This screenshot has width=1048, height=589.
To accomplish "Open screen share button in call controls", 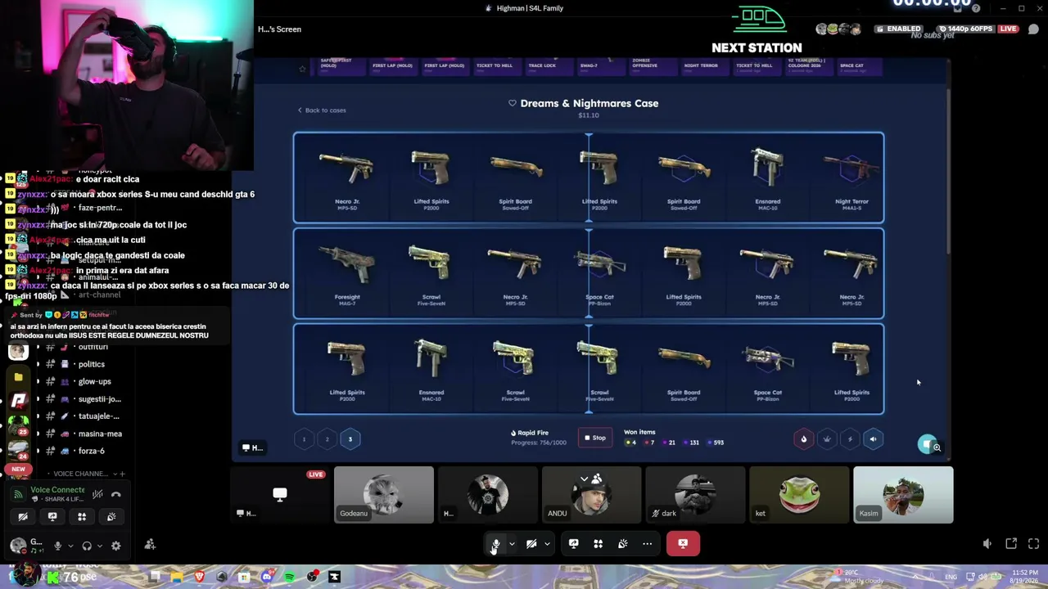I will pyautogui.click(x=573, y=544).
